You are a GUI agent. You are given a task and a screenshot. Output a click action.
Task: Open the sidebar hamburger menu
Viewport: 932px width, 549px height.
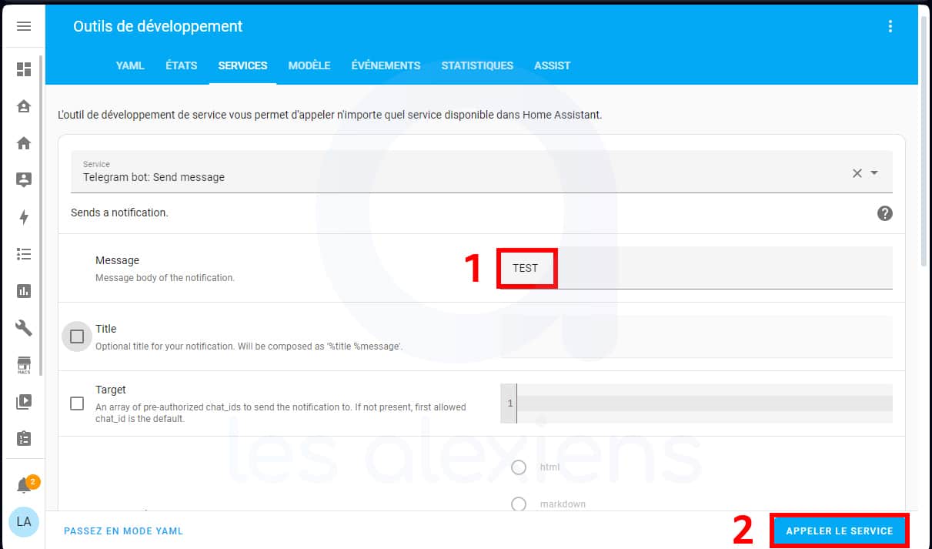24,26
